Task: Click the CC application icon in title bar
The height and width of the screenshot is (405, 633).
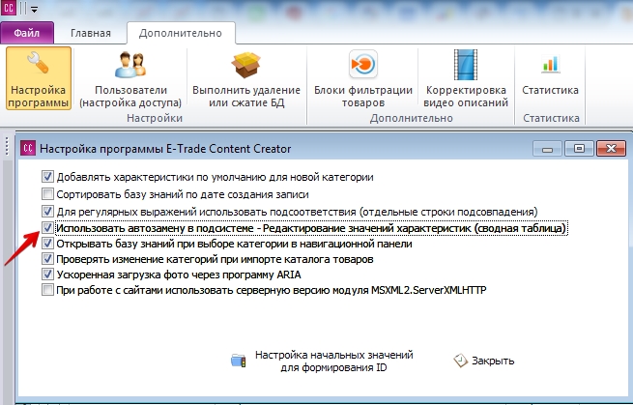Action: [8, 8]
